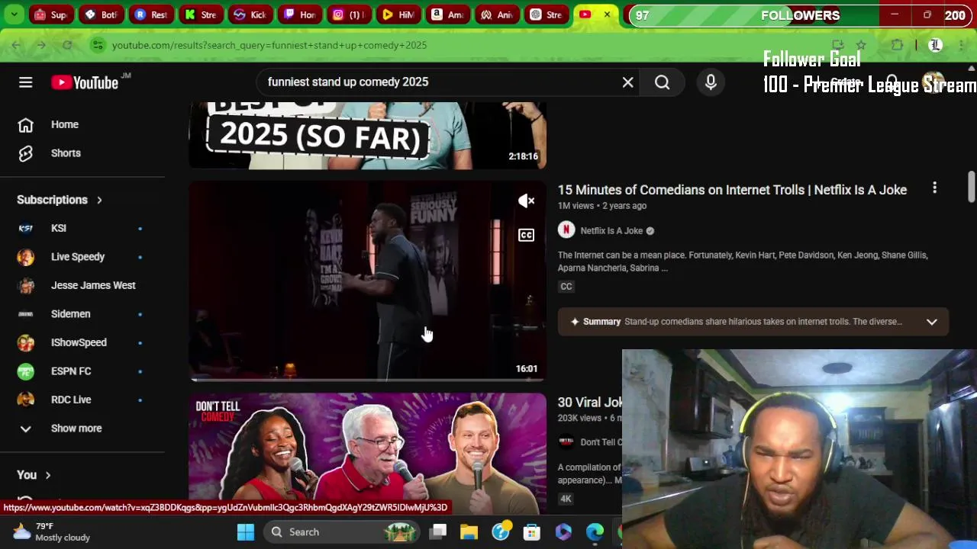Image resolution: width=977 pixels, height=549 pixels.
Task: Switch to the Amazon browser tab
Action: click(447, 14)
